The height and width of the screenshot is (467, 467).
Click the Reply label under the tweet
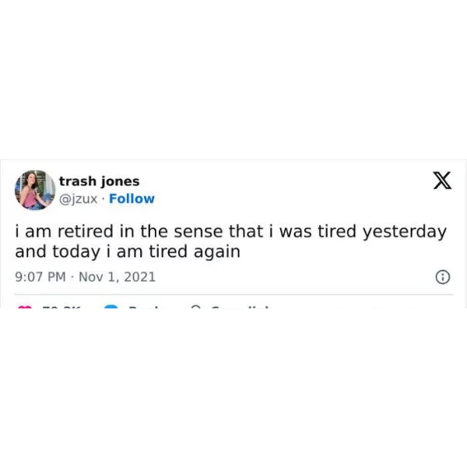tap(148, 307)
